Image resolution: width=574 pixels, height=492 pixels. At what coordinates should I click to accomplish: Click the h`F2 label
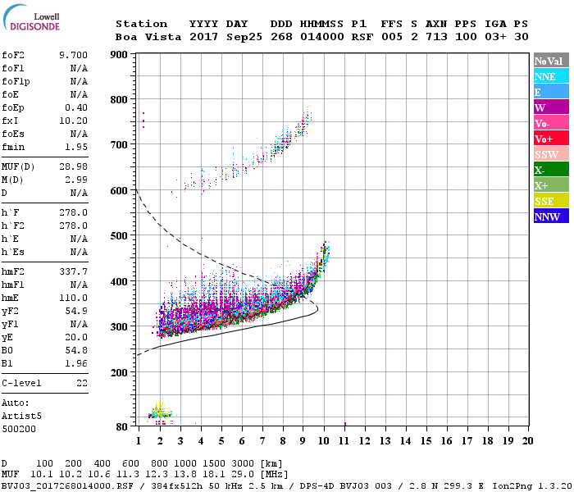[13, 225]
